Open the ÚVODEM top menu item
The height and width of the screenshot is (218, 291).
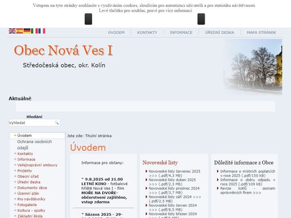point(117,32)
